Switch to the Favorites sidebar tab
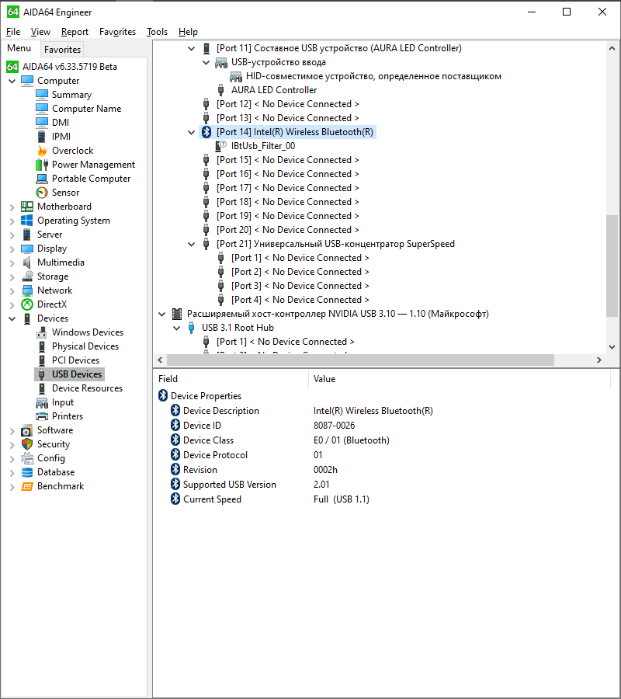621x699 pixels. [62, 50]
